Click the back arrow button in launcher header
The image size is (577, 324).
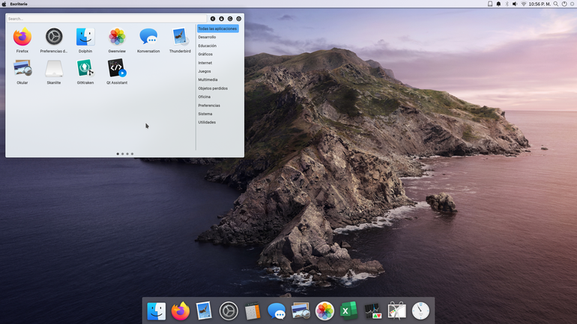pos(213,19)
